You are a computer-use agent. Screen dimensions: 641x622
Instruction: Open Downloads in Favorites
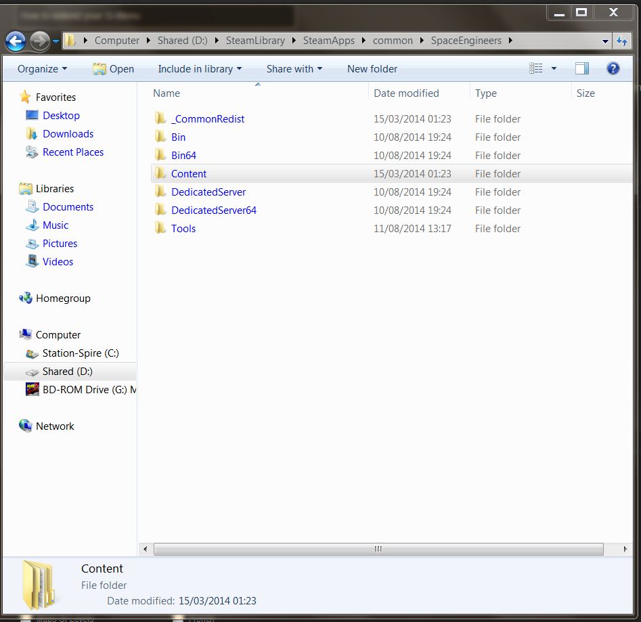[68, 133]
